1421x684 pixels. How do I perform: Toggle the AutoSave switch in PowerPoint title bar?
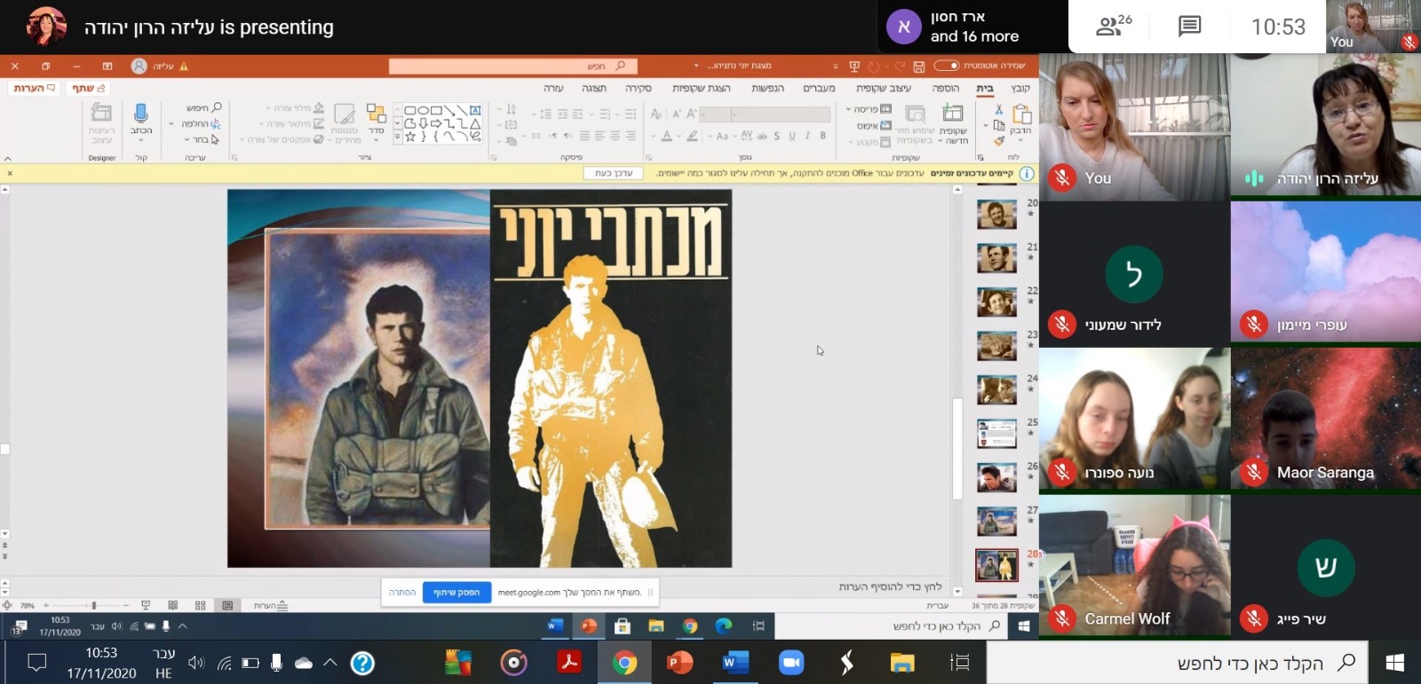coord(947,66)
